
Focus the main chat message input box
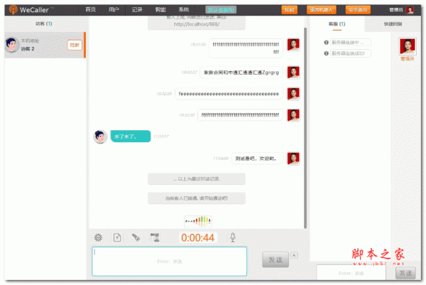tap(170, 262)
